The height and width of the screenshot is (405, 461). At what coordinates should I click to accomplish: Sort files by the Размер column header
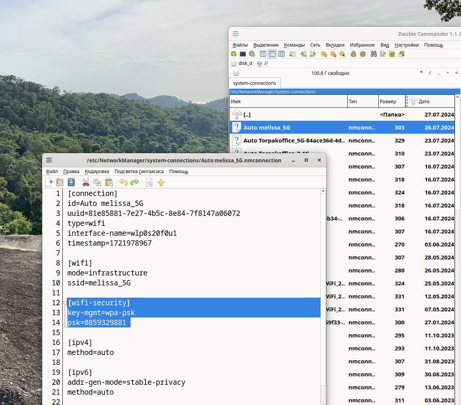click(391, 102)
